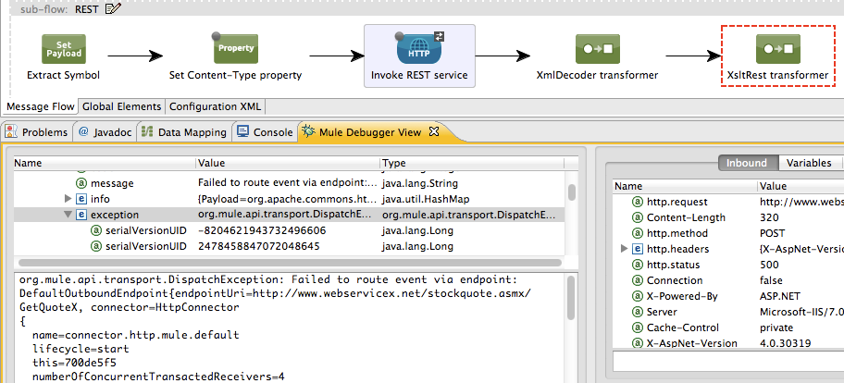Switch to the Console tab
The width and height of the screenshot is (844, 383).
[x=265, y=132]
